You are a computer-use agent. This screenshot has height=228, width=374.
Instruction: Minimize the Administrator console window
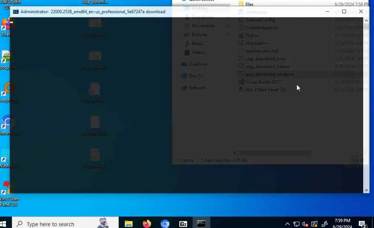coord(328,11)
